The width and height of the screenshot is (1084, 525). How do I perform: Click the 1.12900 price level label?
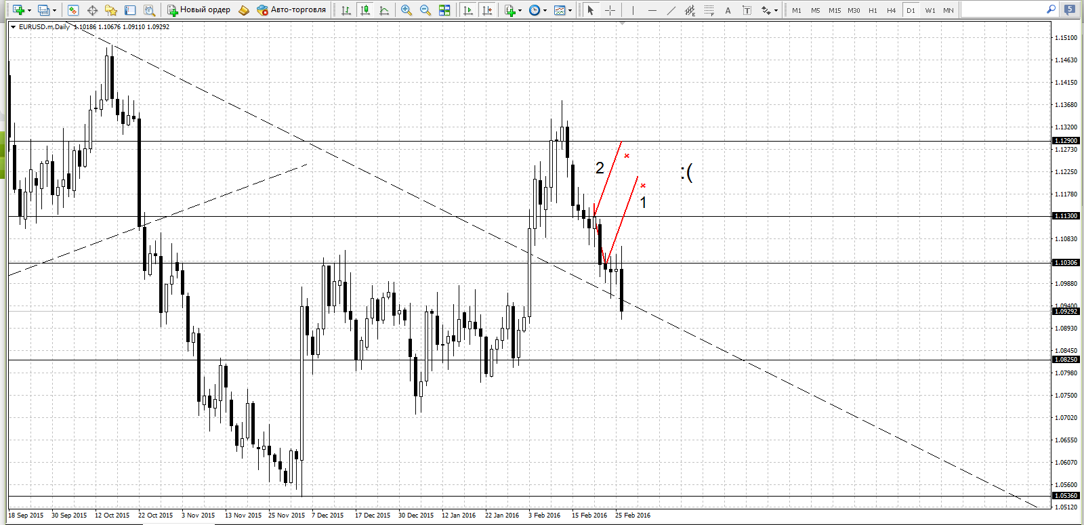click(x=1066, y=141)
